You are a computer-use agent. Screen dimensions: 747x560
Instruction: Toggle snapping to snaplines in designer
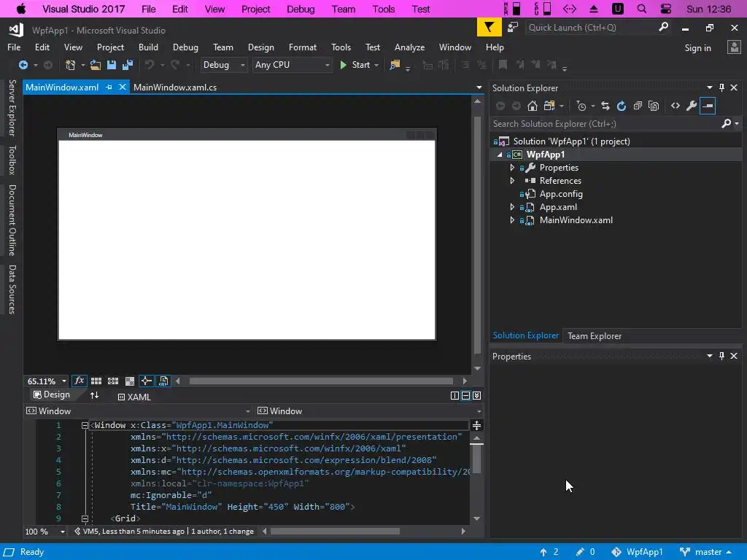[146, 381]
